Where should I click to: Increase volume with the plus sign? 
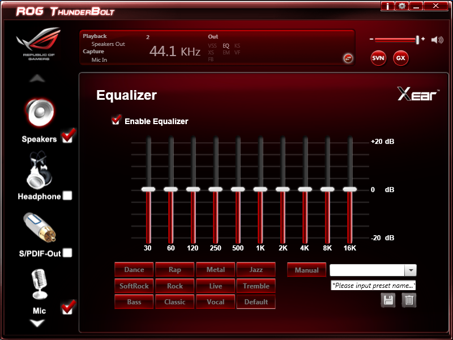[423, 39]
